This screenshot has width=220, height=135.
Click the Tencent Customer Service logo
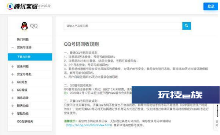pyautogui.click(x=29, y=6)
